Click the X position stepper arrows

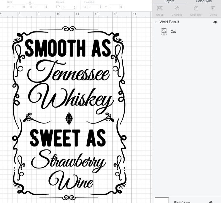point(100,7)
